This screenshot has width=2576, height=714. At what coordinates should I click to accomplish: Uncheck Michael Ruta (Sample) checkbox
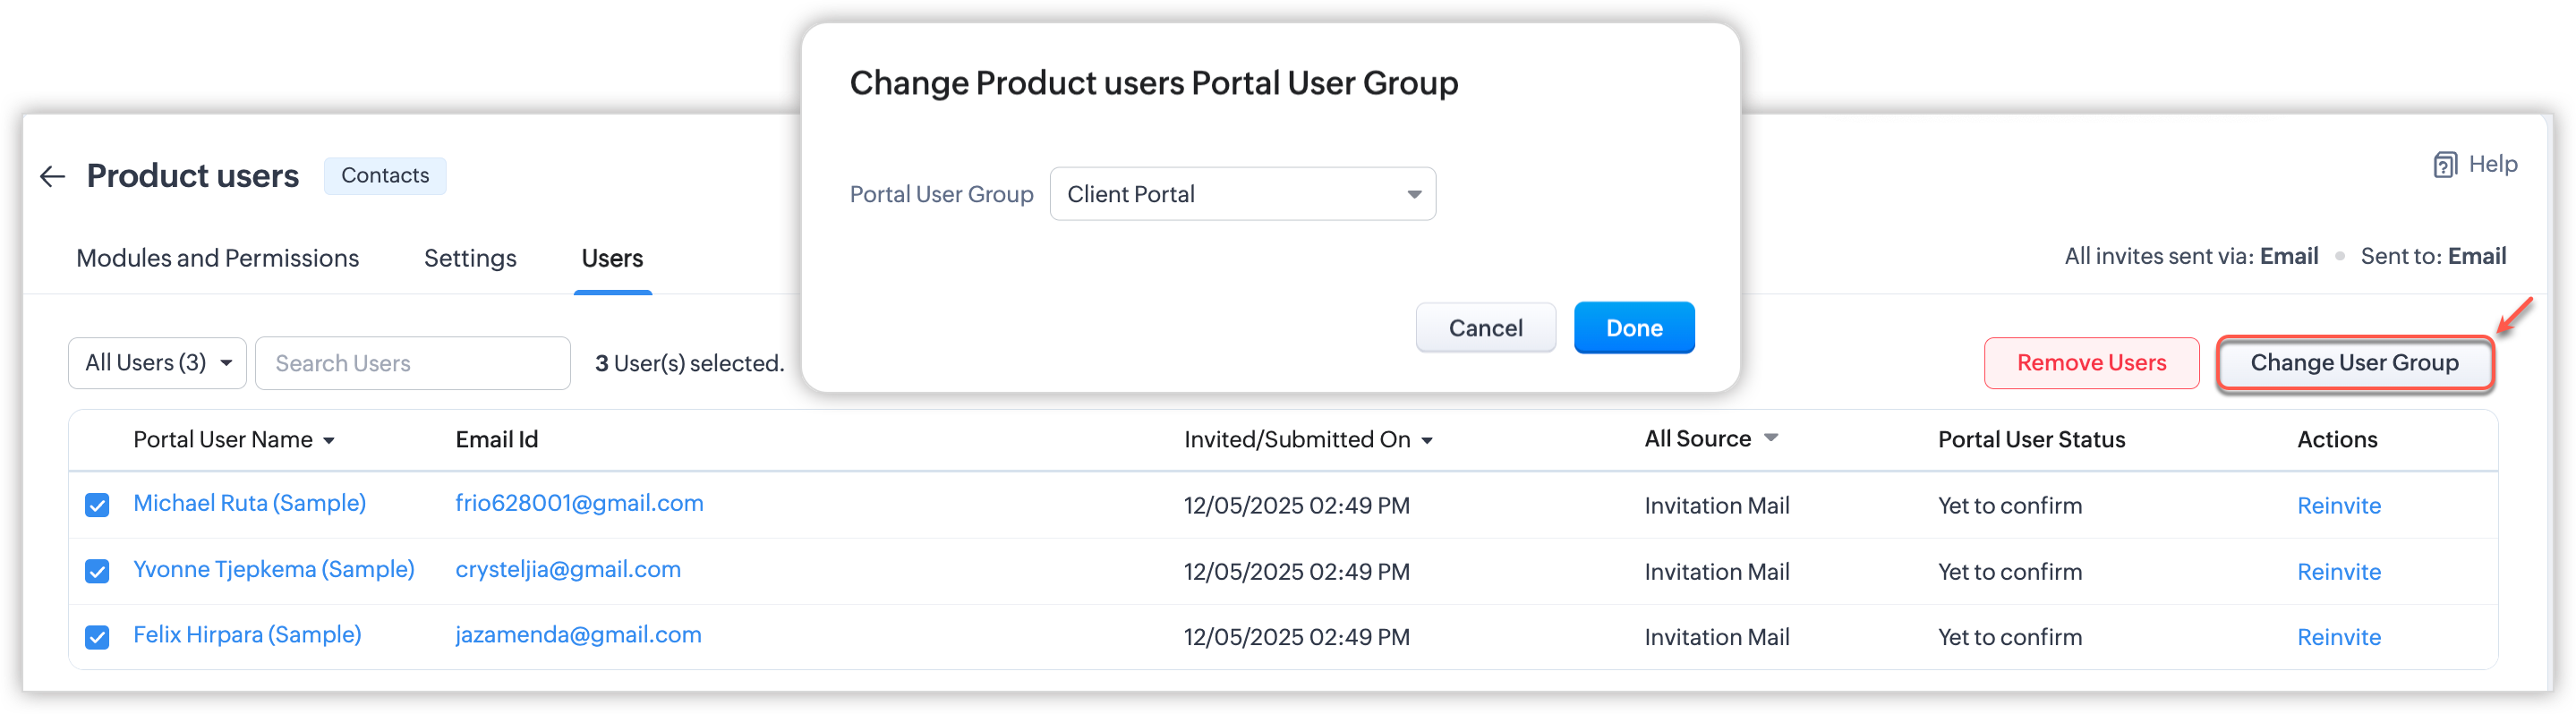point(97,505)
